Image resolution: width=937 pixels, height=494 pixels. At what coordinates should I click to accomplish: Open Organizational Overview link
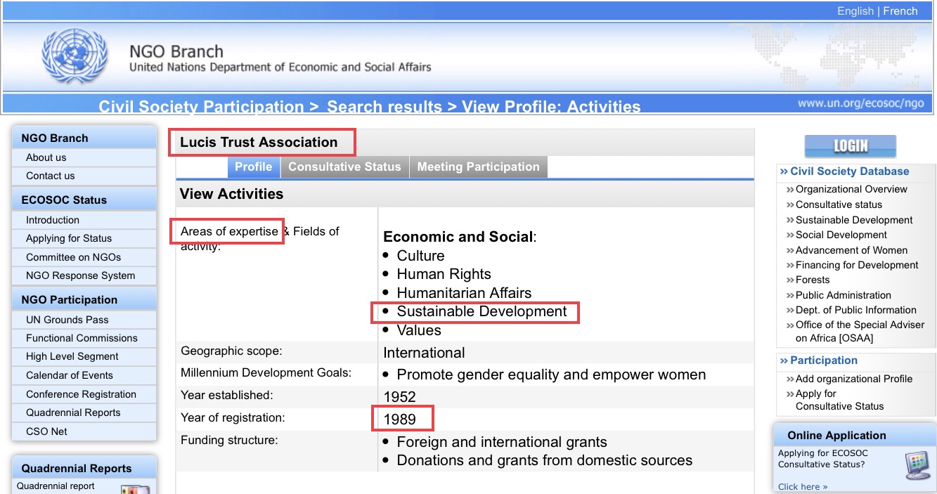(851, 189)
